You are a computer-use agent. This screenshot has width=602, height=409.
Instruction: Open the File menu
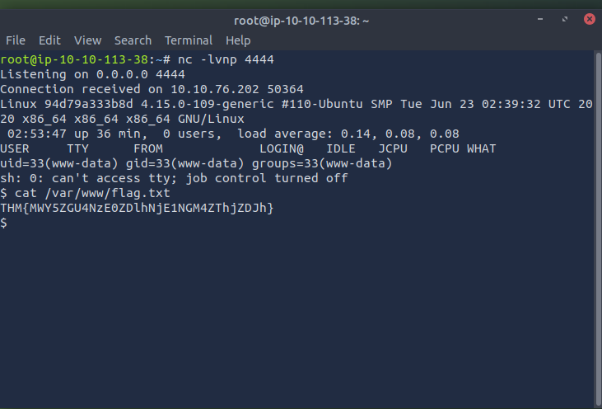point(16,40)
